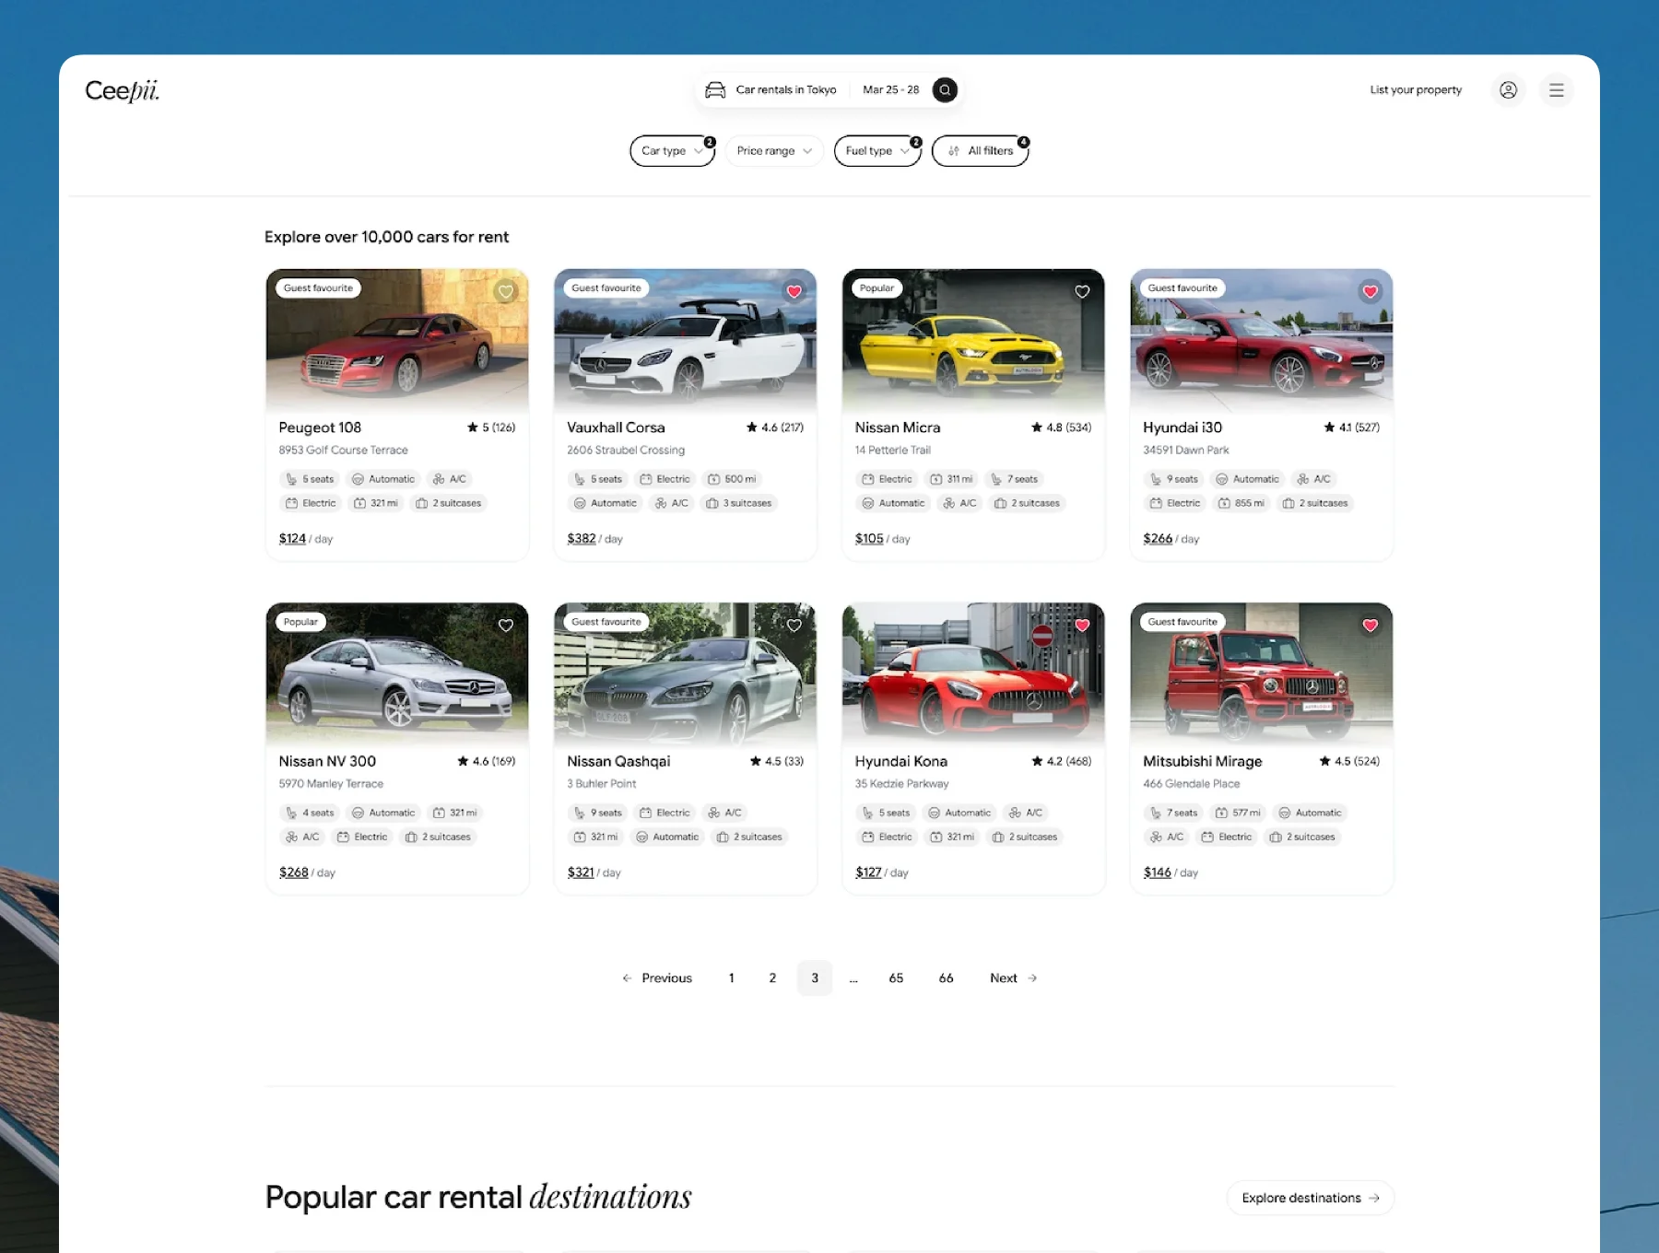This screenshot has height=1253, width=1659.
Task: Select current page 3
Action: (x=815, y=978)
